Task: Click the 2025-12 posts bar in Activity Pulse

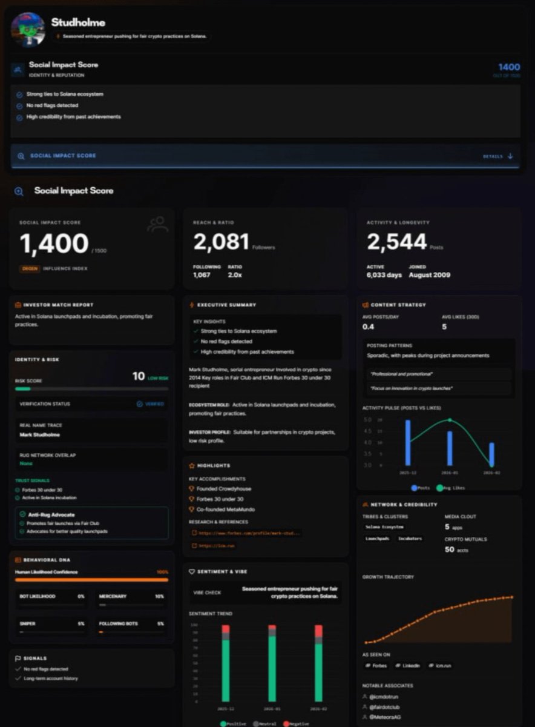Action: pos(407,443)
